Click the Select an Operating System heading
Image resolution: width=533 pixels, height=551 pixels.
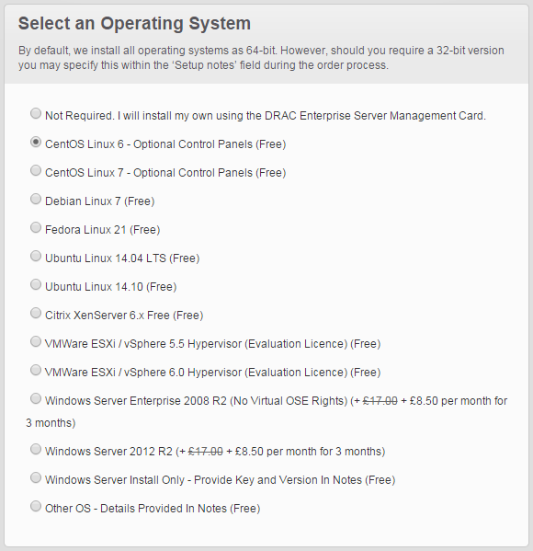134,24
